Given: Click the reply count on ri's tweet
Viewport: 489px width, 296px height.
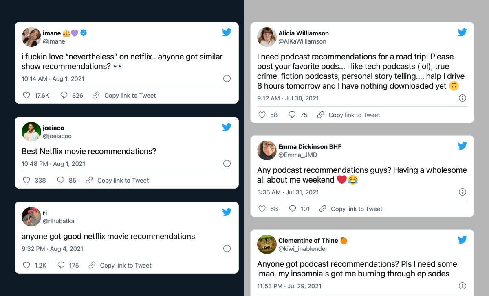Looking at the screenshot, I should (x=74, y=266).
